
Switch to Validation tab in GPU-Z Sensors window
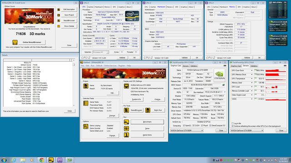[254, 66]
